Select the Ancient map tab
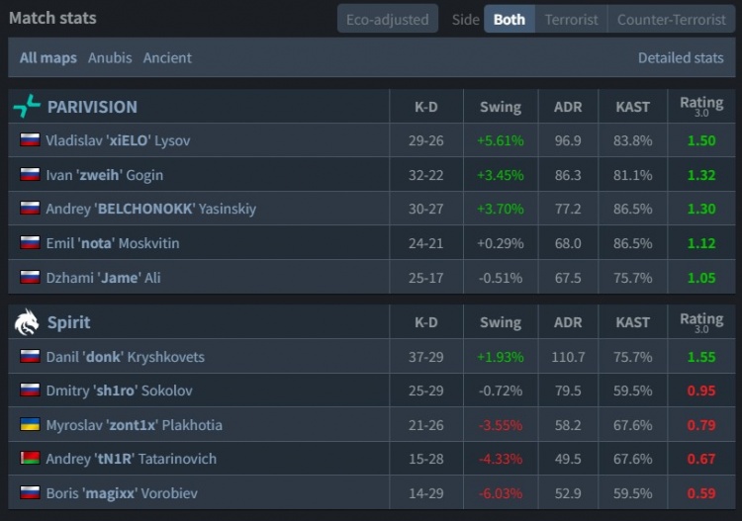The width and height of the screenshot is (742, 521). 167,57
